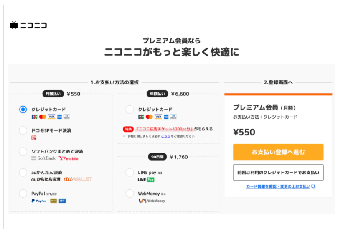This screenshot has height=232, width=343.
Task: Open the こちら details link
Action: pyautogui.click(x=165, y=136)
